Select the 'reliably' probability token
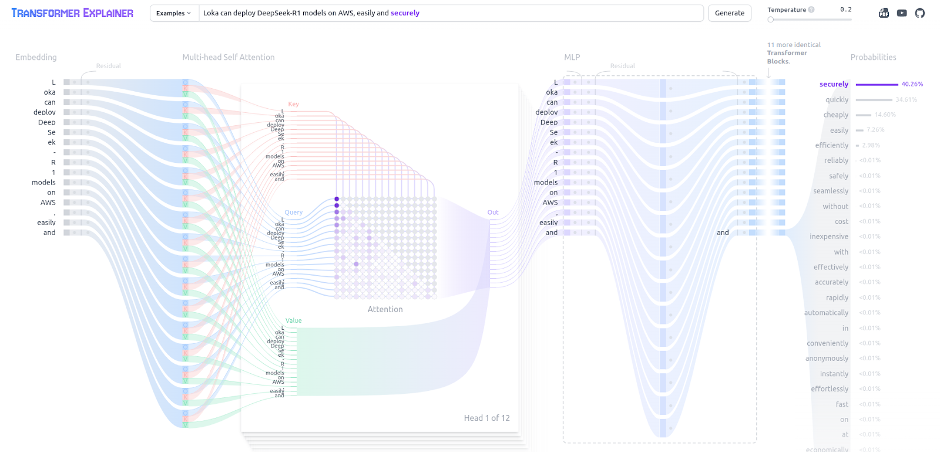Screen dimensions: 940x452 (x=837, y=160)
